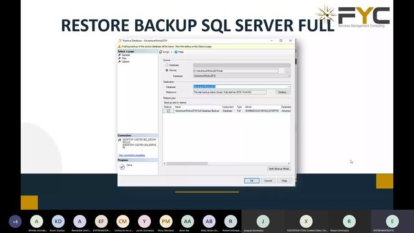Select the AB participant avatar

pos(209,221)
